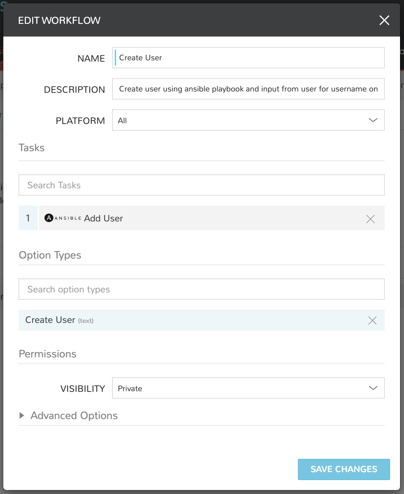
Task: Click the Ansible icon on the Add User task
Action: point(48,218)
